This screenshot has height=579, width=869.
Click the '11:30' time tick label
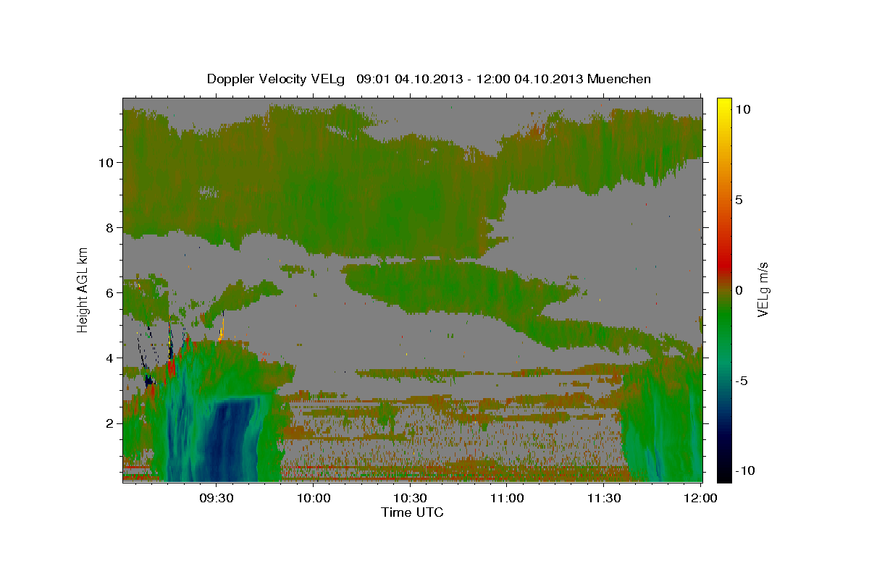tap(604, 499)
